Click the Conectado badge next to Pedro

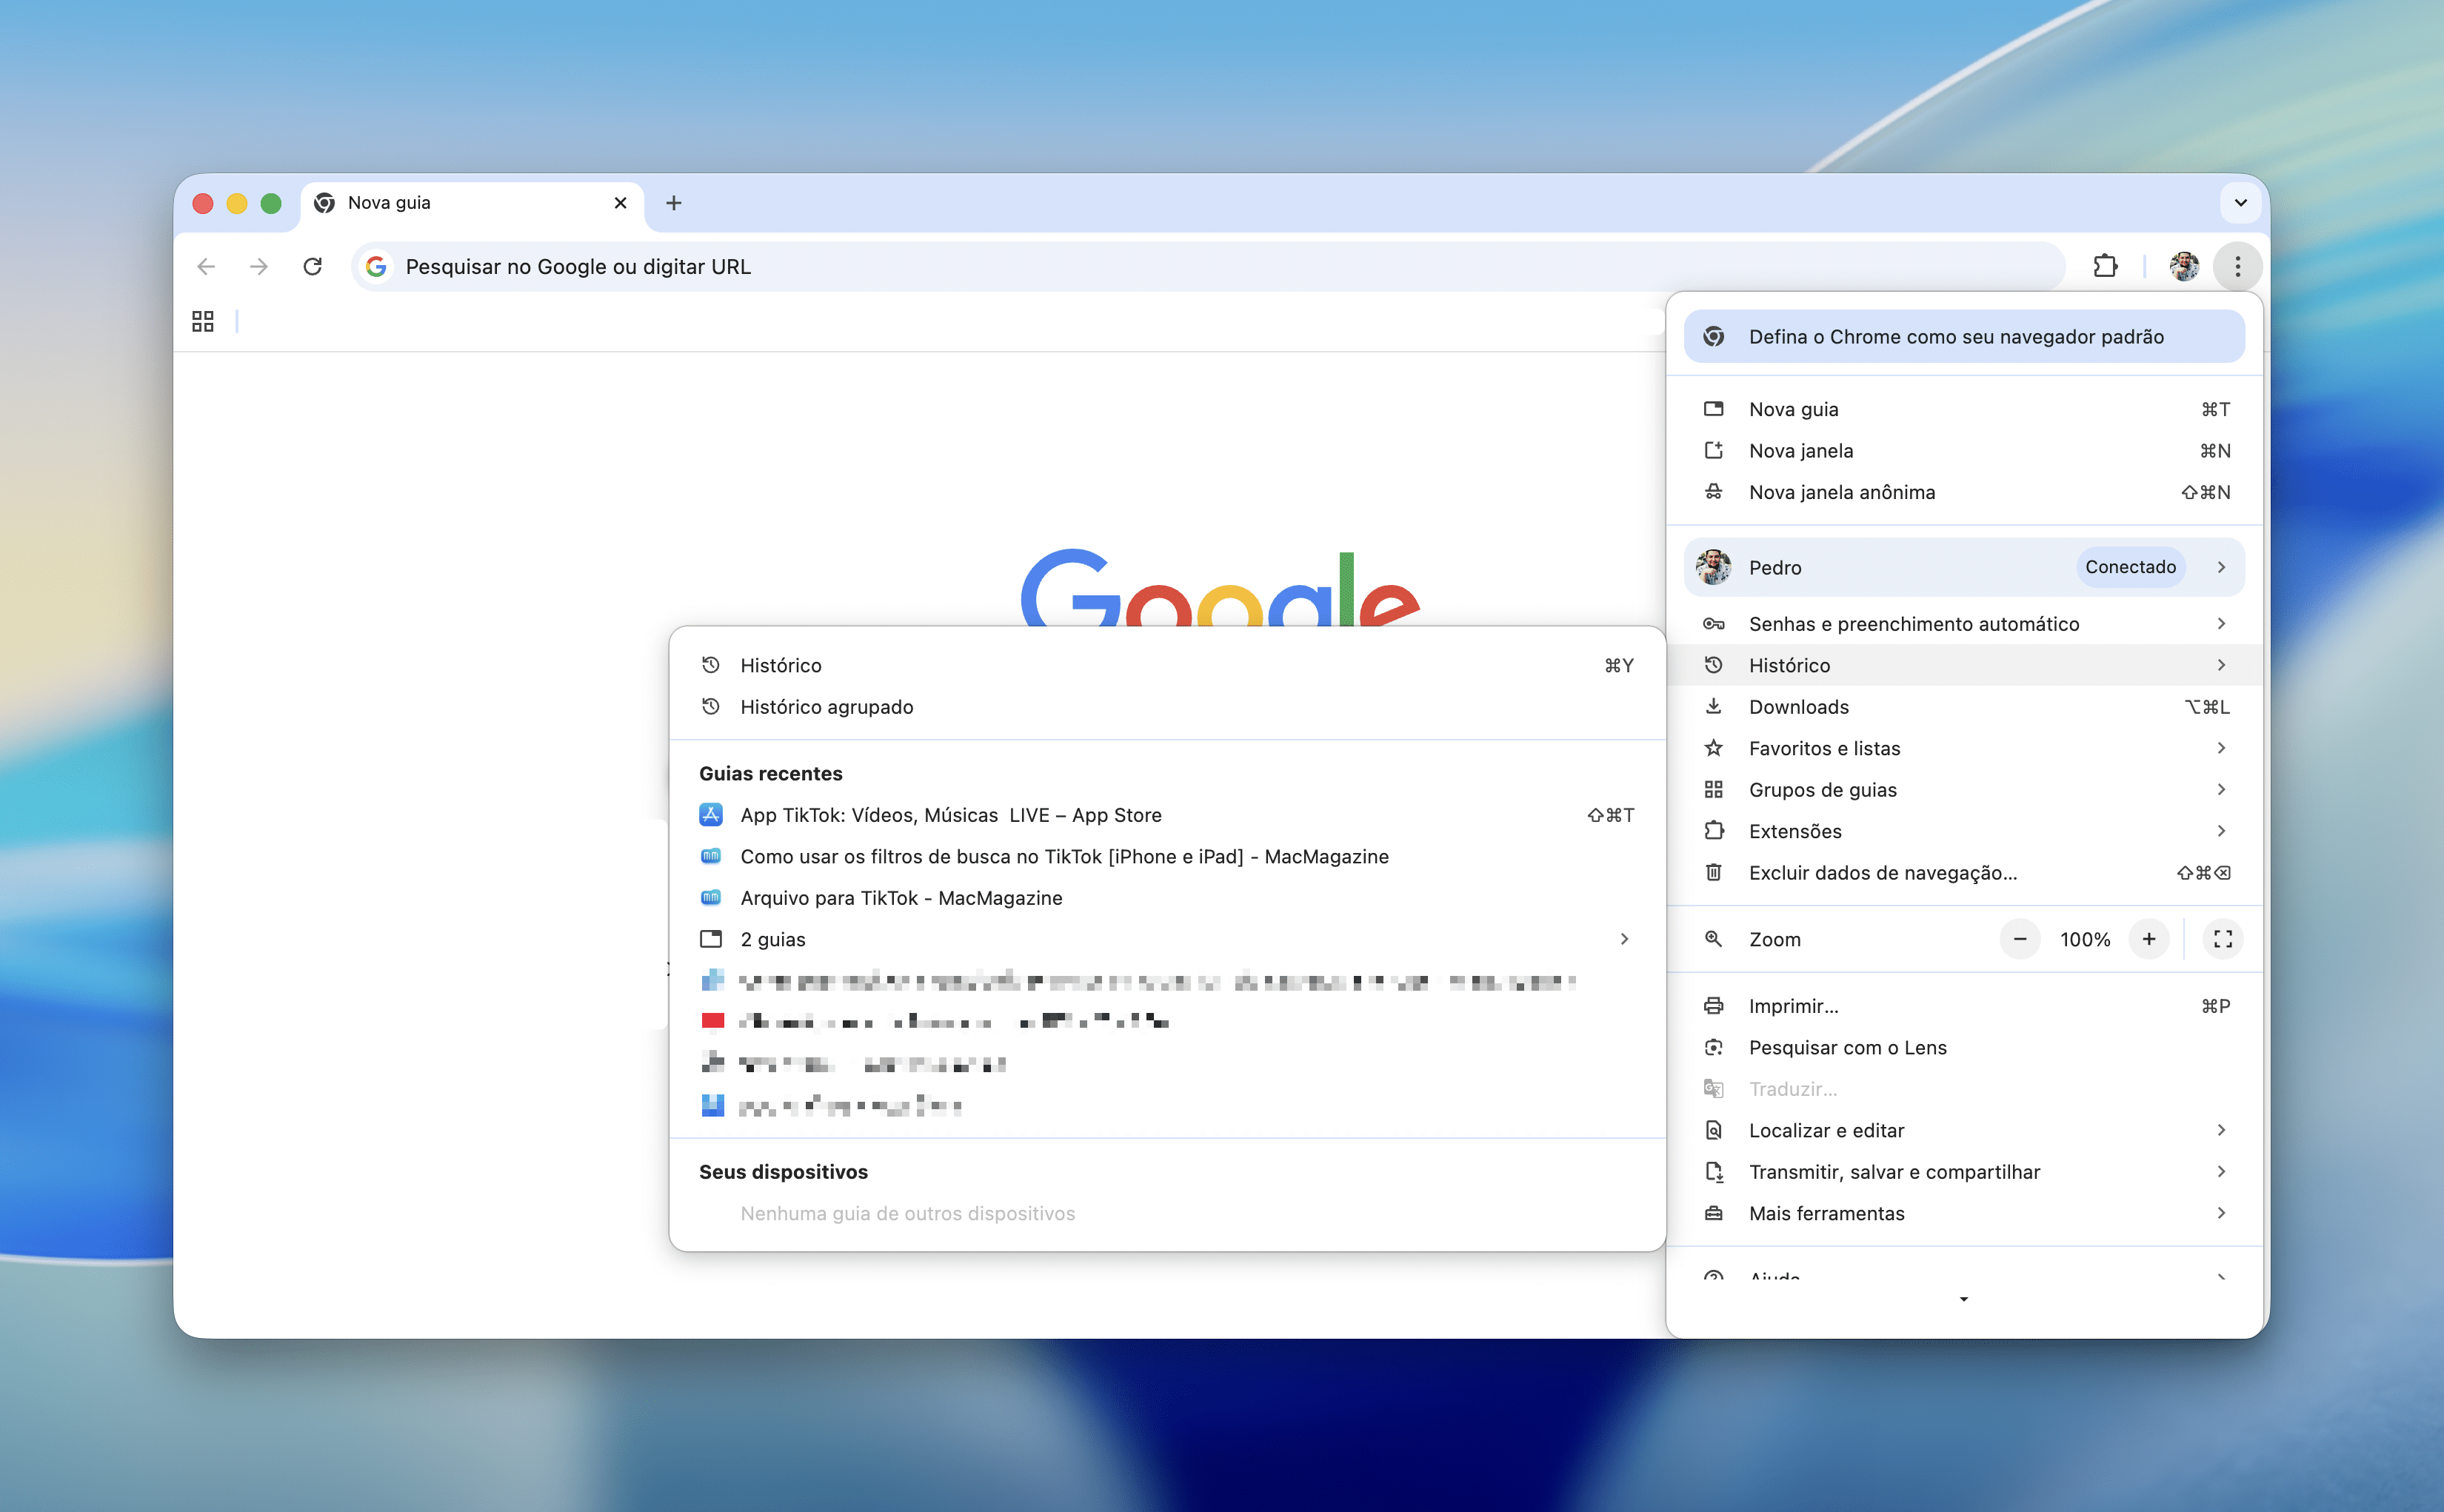[2130, 567]
